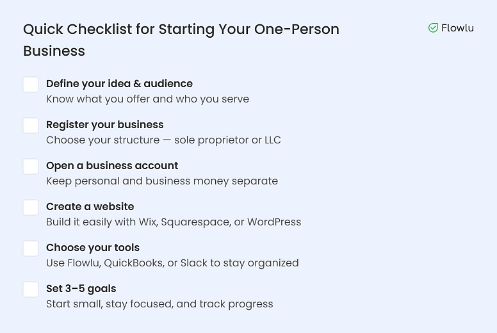Click the 'Set 3–5 goals' heading
497x333 pixels.
[x=81, y=289]
